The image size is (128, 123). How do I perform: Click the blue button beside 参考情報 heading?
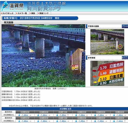pos(125,58)
